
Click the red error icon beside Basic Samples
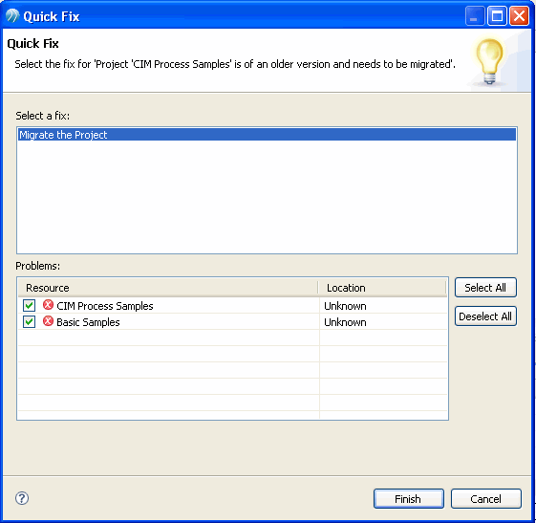click(48, 321)
